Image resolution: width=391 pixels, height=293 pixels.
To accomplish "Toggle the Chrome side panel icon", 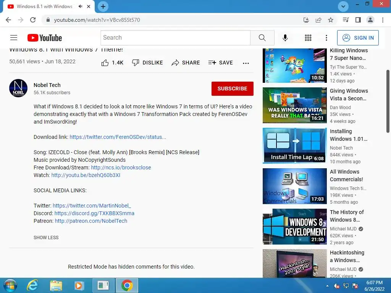I will tap(358, 20).
